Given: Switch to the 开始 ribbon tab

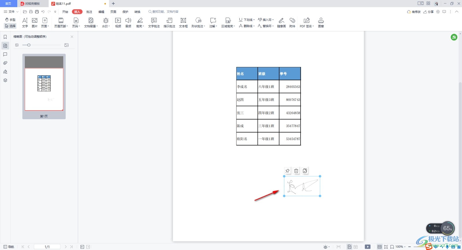Looking at the screenshot, I should [65, 12].
